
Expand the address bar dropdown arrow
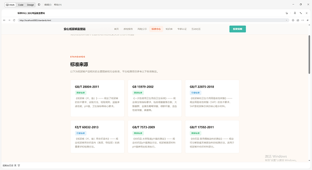pos(287,20)
